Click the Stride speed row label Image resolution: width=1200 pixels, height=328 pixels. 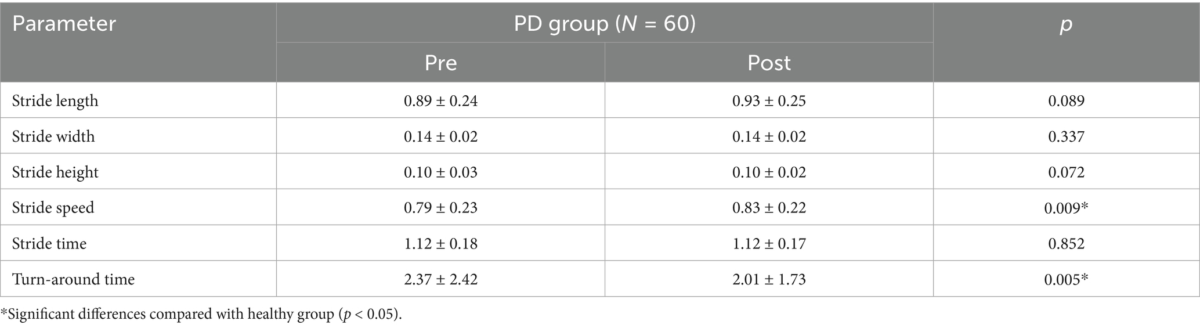click(53, 208)
